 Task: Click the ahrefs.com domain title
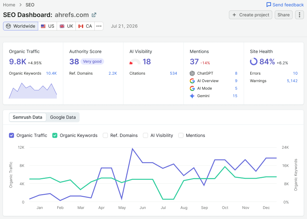point(72,15)
